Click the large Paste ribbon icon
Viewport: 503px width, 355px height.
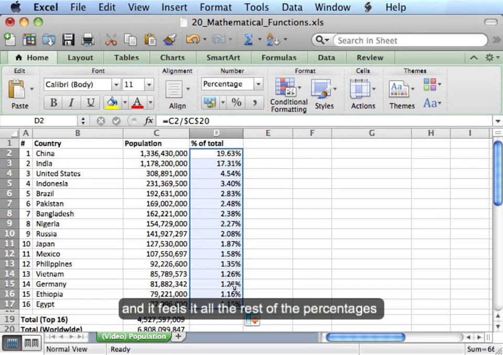click(x=17, y=89)
